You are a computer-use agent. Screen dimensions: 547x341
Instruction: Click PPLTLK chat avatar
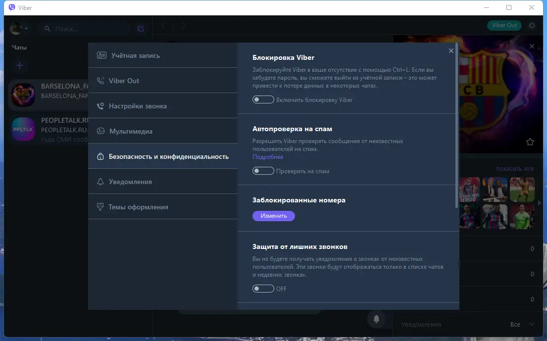point(23,129)
